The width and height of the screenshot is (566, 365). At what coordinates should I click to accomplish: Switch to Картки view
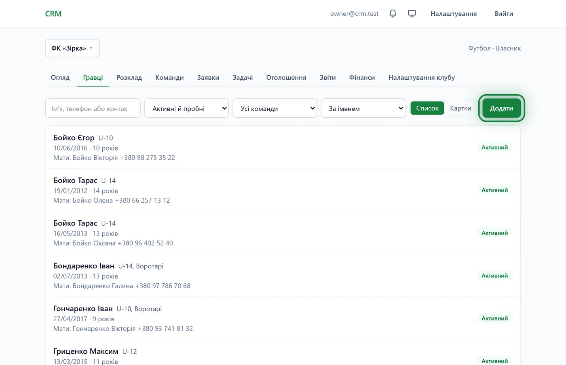[460, 108]
